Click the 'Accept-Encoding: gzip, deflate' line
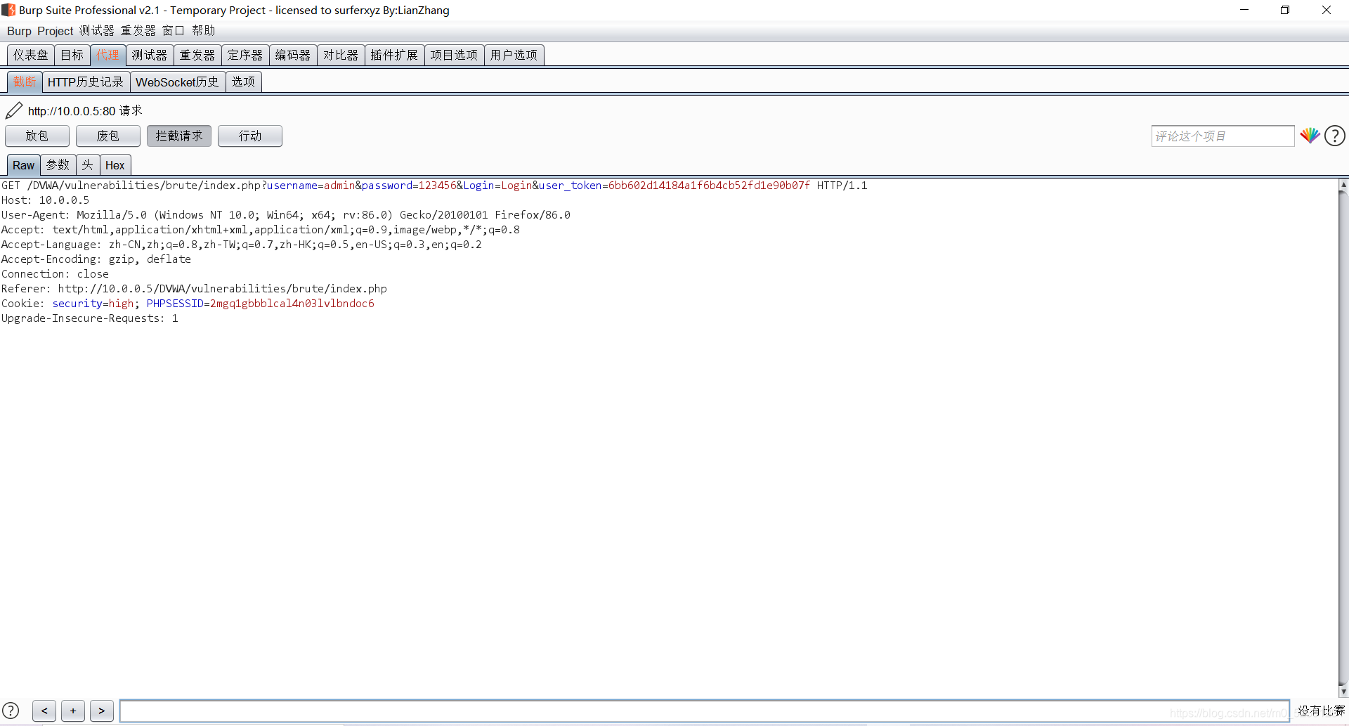 click(x=96, y=259)
